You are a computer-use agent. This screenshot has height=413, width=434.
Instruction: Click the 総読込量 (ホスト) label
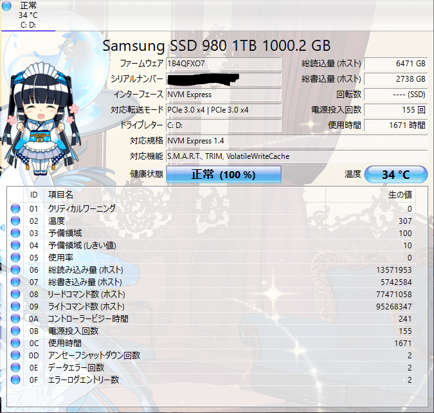(x=331, y=64)
